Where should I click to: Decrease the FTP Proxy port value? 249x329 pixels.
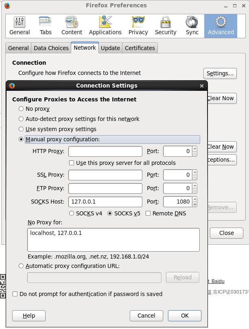coord(195,191)
